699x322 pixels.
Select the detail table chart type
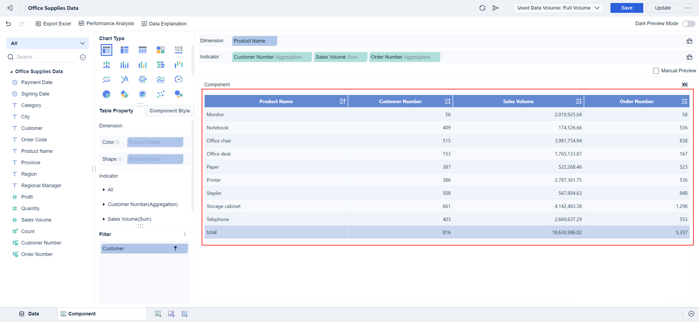click(143, 50)
